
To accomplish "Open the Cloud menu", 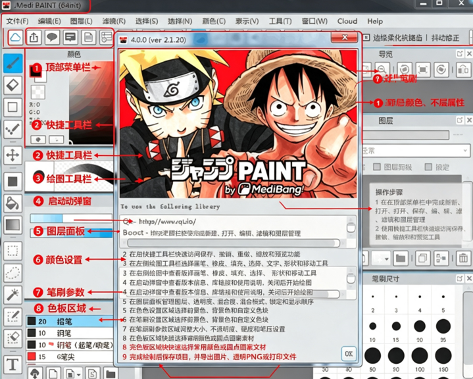I will coord(347,21).
